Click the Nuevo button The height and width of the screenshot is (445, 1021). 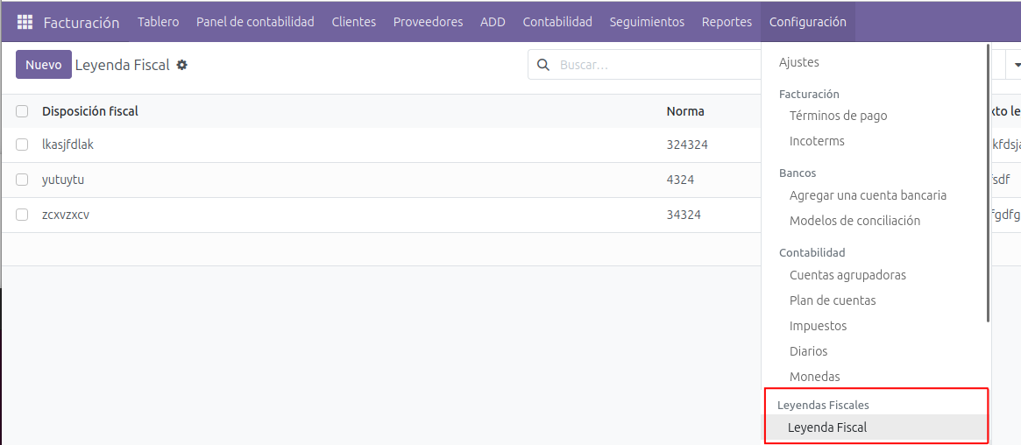43,65
